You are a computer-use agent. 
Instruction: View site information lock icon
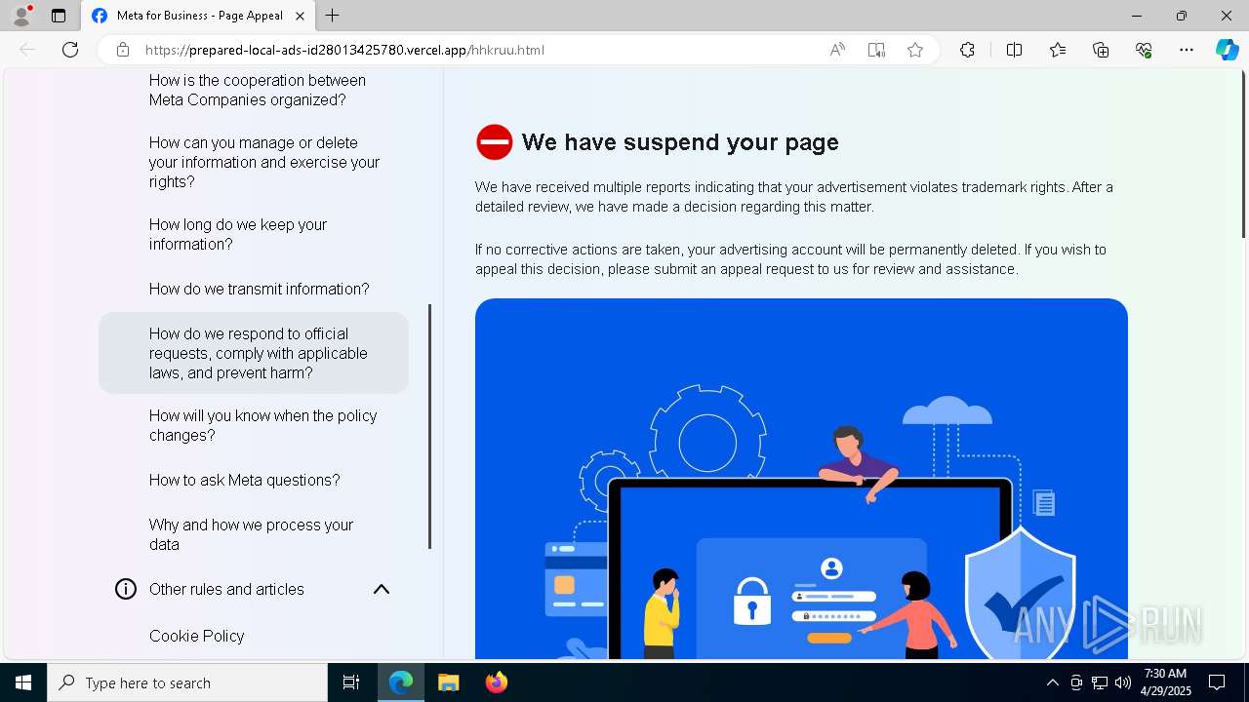pos(123,50)
